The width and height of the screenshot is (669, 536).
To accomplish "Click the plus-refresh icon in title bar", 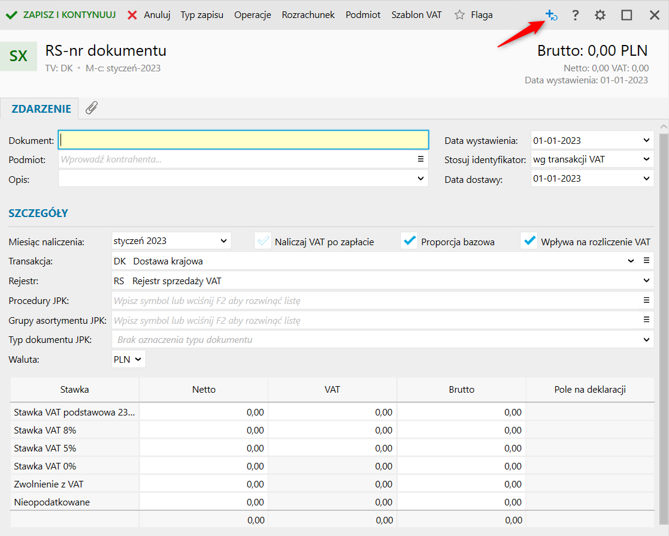I will click(x=551, y=15).
